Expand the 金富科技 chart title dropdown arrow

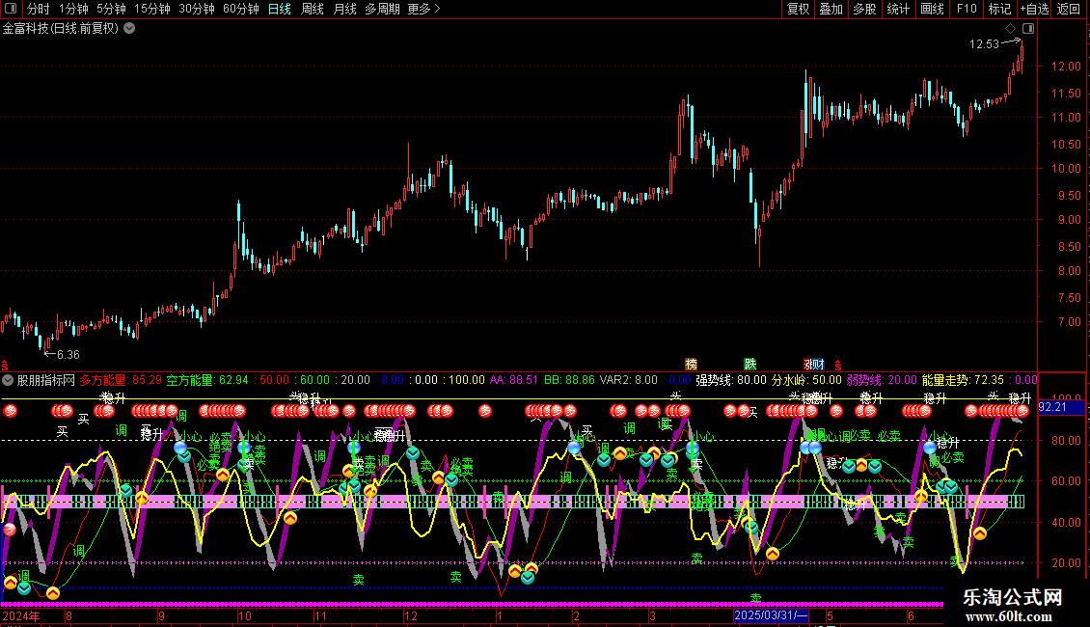click(x=129, y=29)
